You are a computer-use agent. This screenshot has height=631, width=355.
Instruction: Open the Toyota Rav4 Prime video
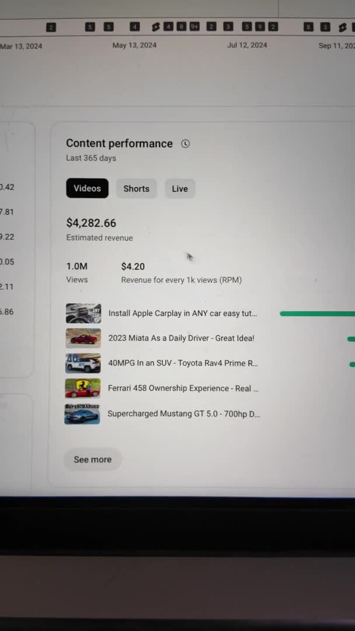(182, 363)
